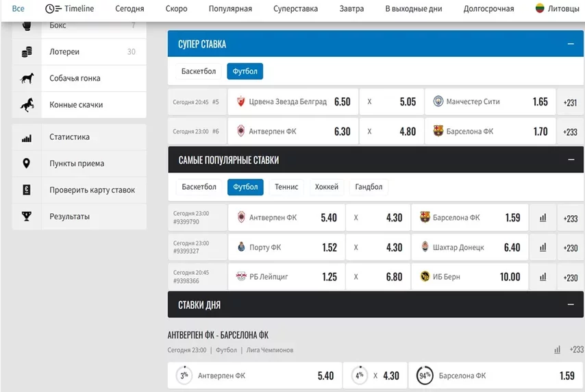Screen dimensions: 585x392
Task: Switch to the Сегодня tab
Action: click(x=129, y=9)
